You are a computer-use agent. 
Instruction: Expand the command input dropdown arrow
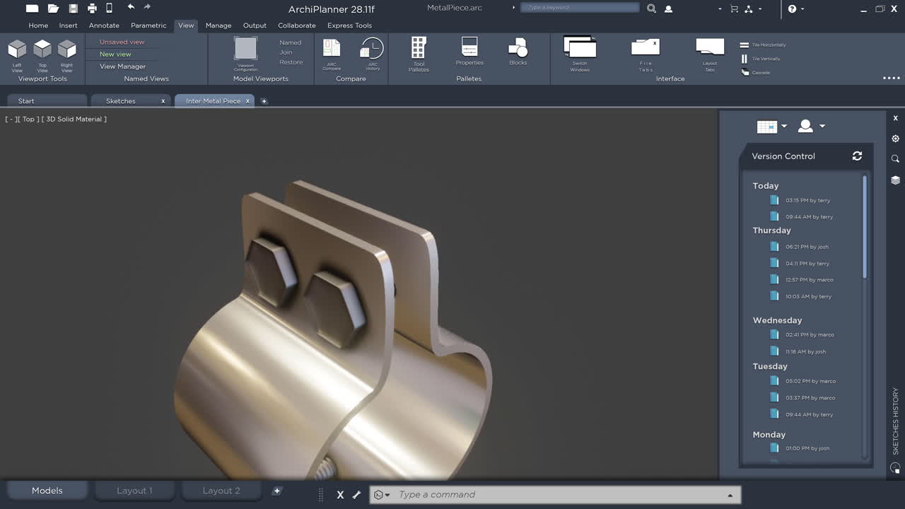point(730,495)
